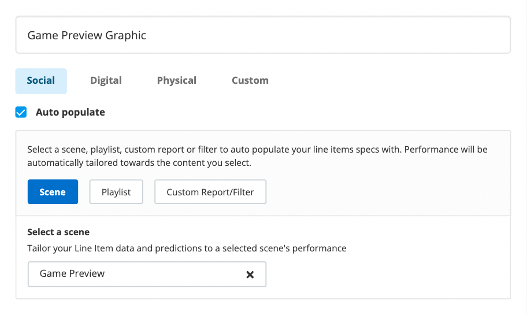Click the Game Preview value in the scene selector
The height and width of the screenshot is (315, 527).
tap(72, 273)
